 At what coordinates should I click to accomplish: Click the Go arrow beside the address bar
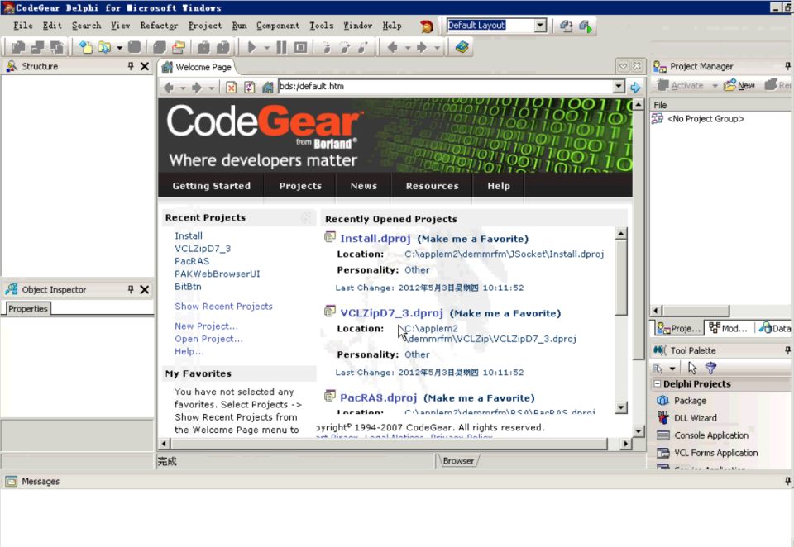point(635,88)
